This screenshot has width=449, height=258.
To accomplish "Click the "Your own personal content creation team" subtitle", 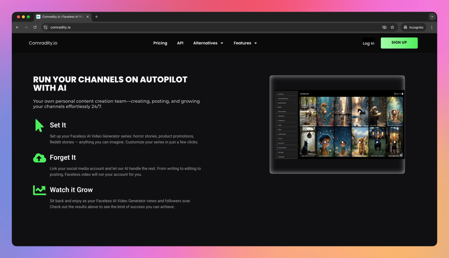I will tap(116, 104).
